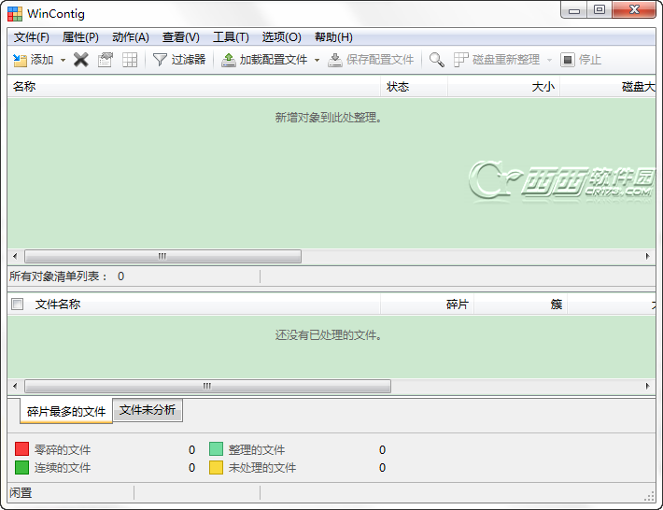Toggle the checkbox beside 文件名称 header
The image size is (663, 510).
coord(18,304)
